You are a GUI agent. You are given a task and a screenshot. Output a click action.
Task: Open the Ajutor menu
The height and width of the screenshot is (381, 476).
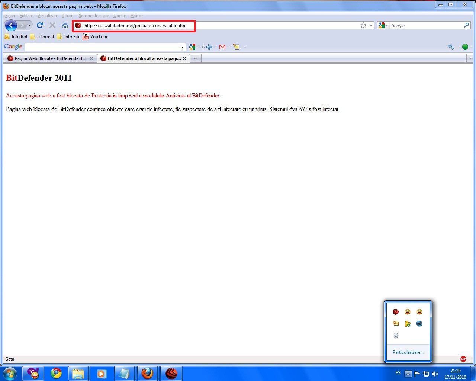coord(136,16)
